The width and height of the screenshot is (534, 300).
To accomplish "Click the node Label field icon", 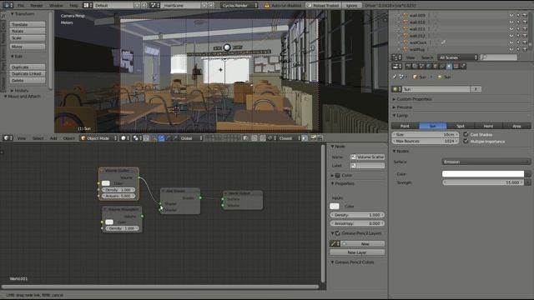I will coord(353,166).
